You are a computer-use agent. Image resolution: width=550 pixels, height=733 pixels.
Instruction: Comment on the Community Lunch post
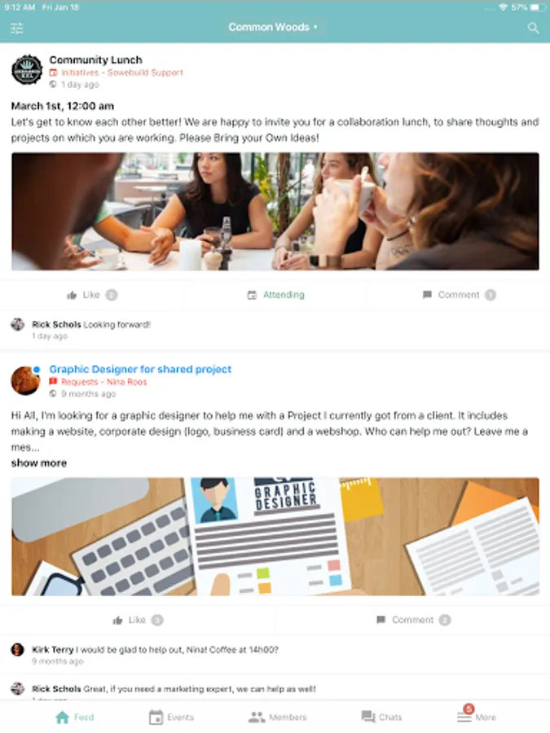[x=459, y=295]
